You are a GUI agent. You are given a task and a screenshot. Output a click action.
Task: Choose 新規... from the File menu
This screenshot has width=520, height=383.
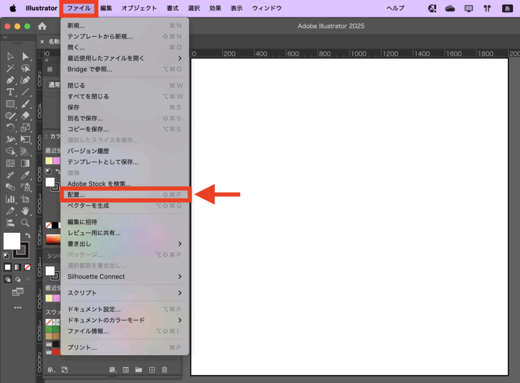(x=124, y=25)
